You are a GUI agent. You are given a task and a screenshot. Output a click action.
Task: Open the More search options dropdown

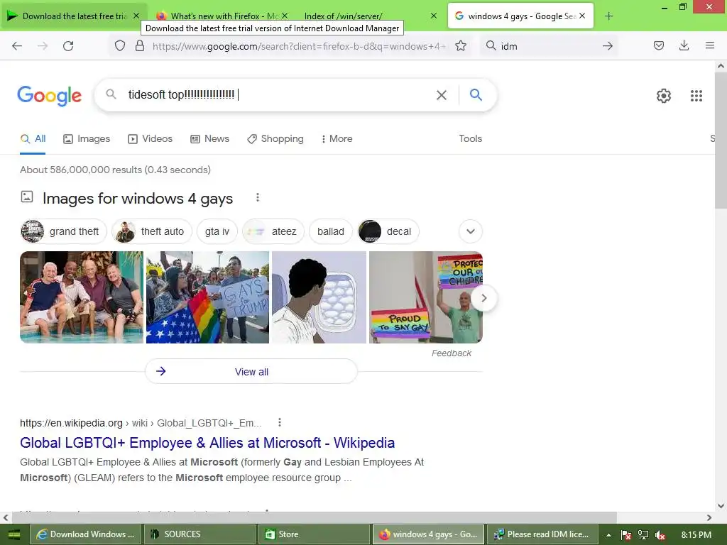coord(337,138)
